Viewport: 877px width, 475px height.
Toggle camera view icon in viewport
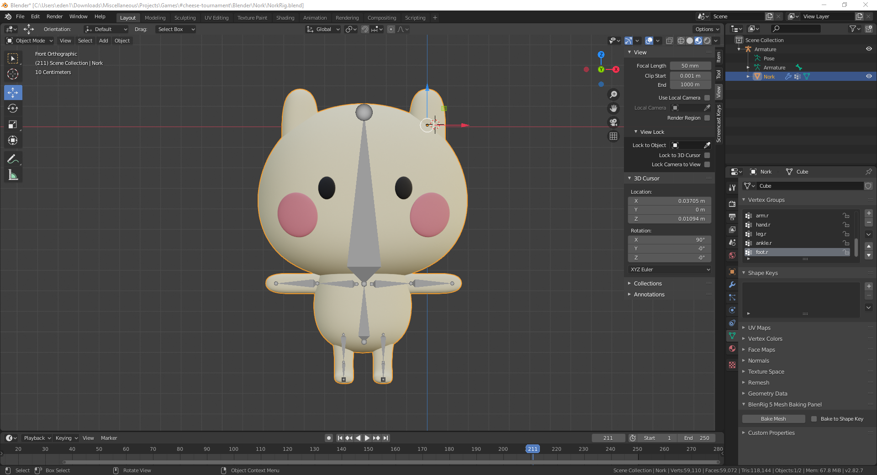(613, 122)
